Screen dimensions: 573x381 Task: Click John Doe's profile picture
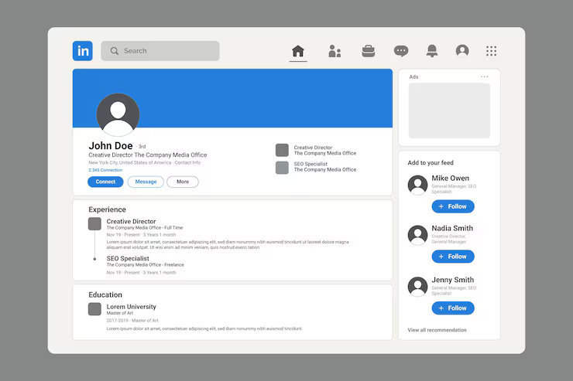[118, 115]
